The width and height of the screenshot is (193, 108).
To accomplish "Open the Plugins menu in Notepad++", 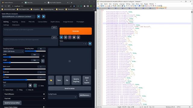I will [x=146, y=4].
